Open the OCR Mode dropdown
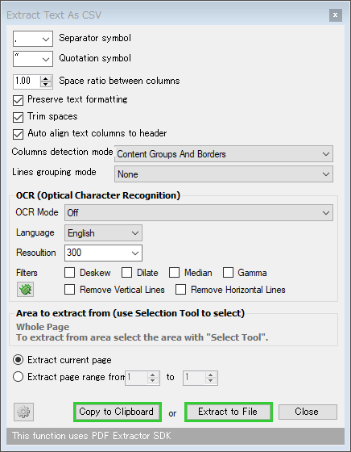Screen dimensions: 351x452 pyautogui.click(x=199, y=213)
